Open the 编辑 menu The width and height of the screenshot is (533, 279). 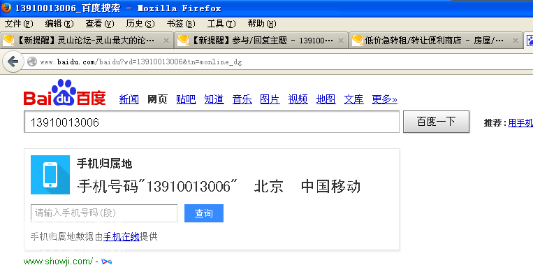point(59,24)
